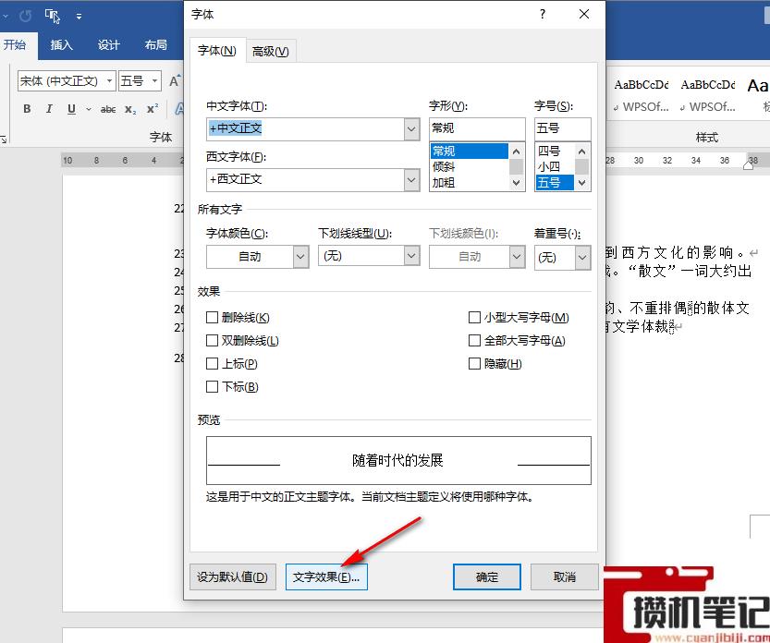Switch to the 高级(V) tab

(271, 51)
